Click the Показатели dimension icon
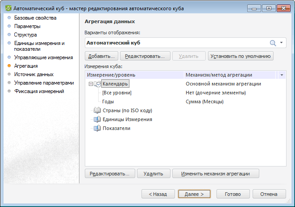The height and width of the screenshot is (207, 295). (97, 128)
